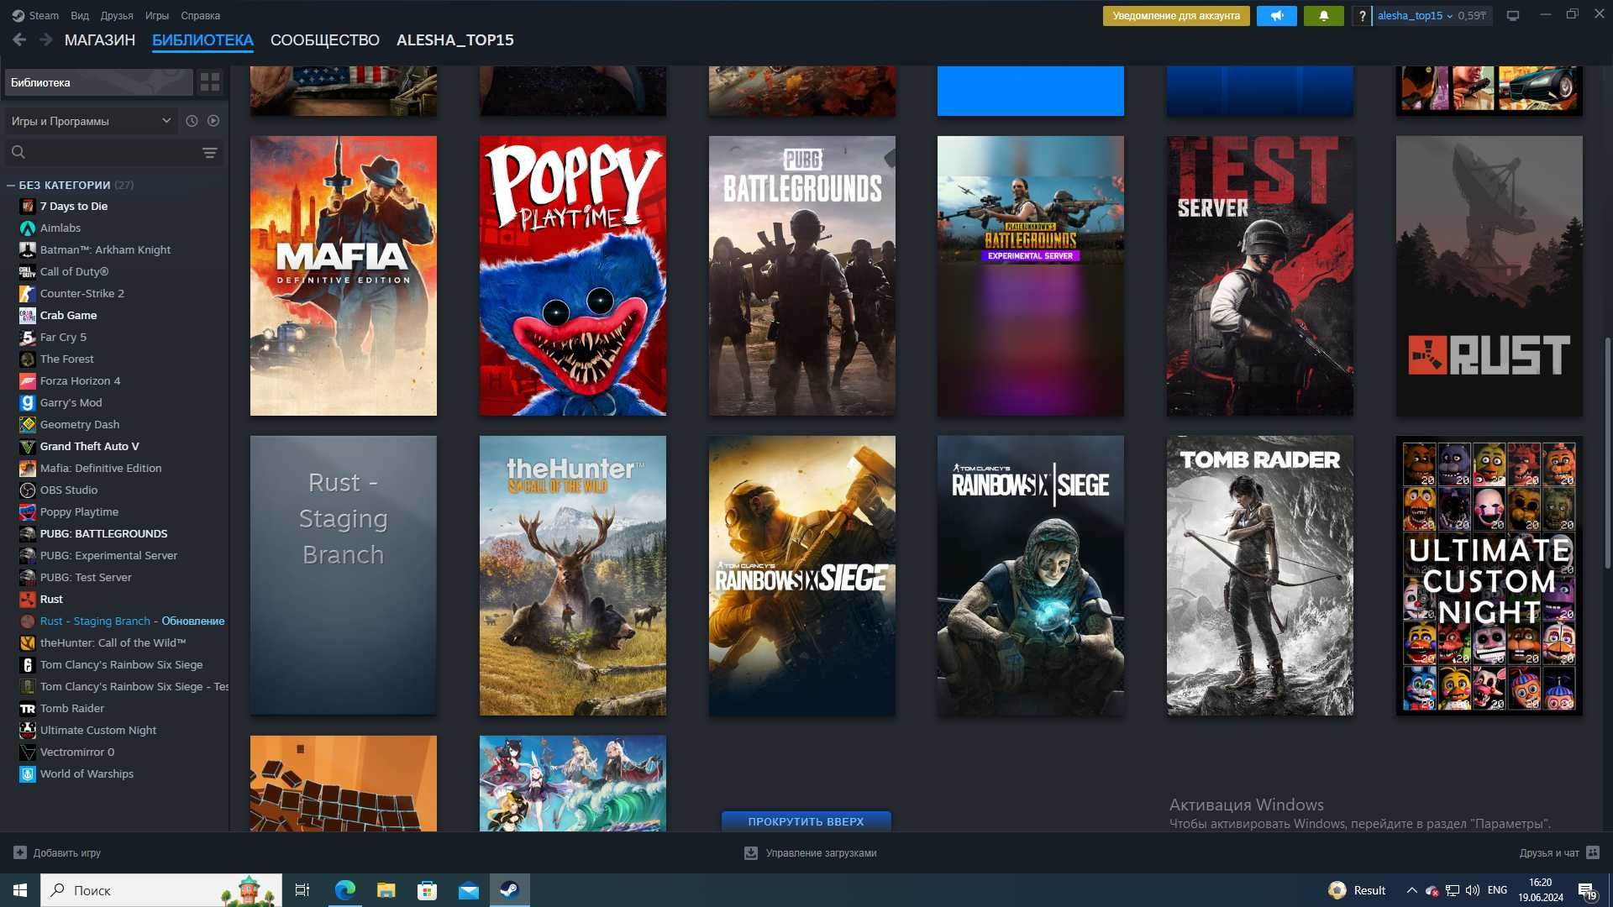Image resolution: width=1613 pixels, height=907 pixels.
Task: Open the help question mark icon
Action: pos(1362,16)
